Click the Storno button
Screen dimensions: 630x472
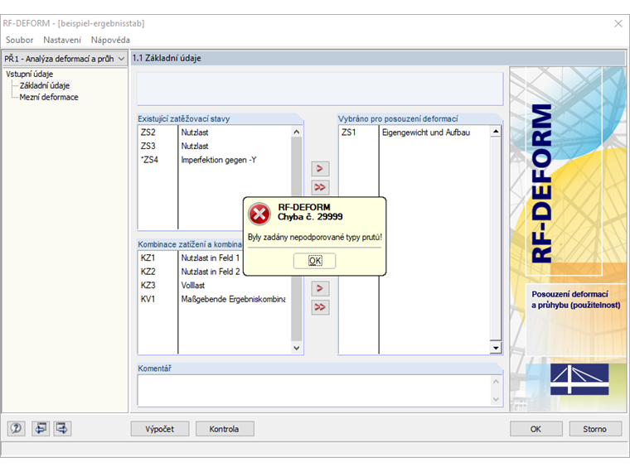(x=595, y=429)
